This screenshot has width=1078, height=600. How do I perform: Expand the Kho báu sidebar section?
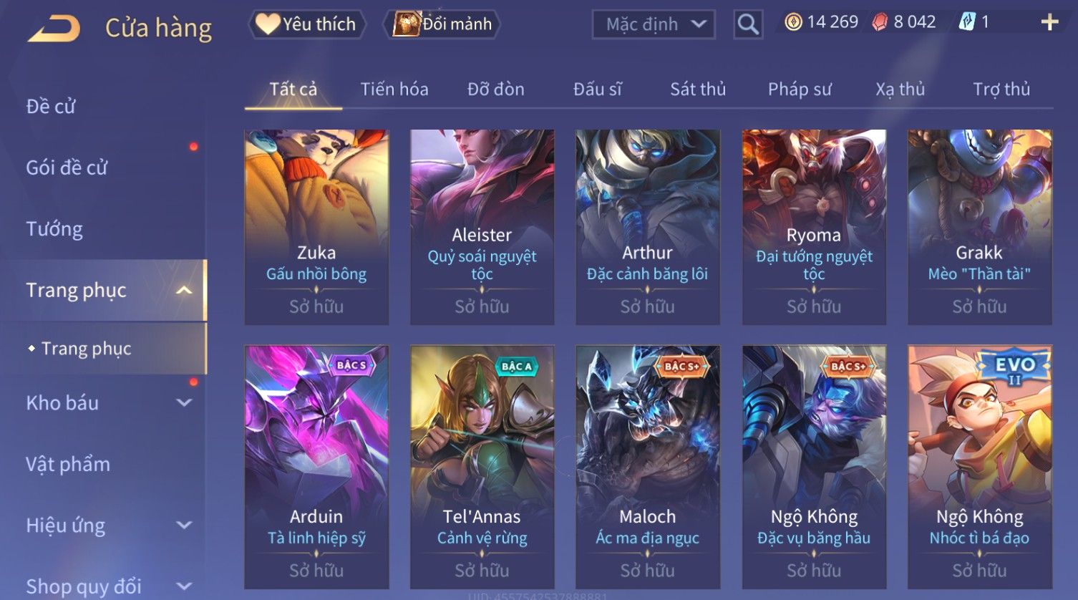(x=184, y=402)
